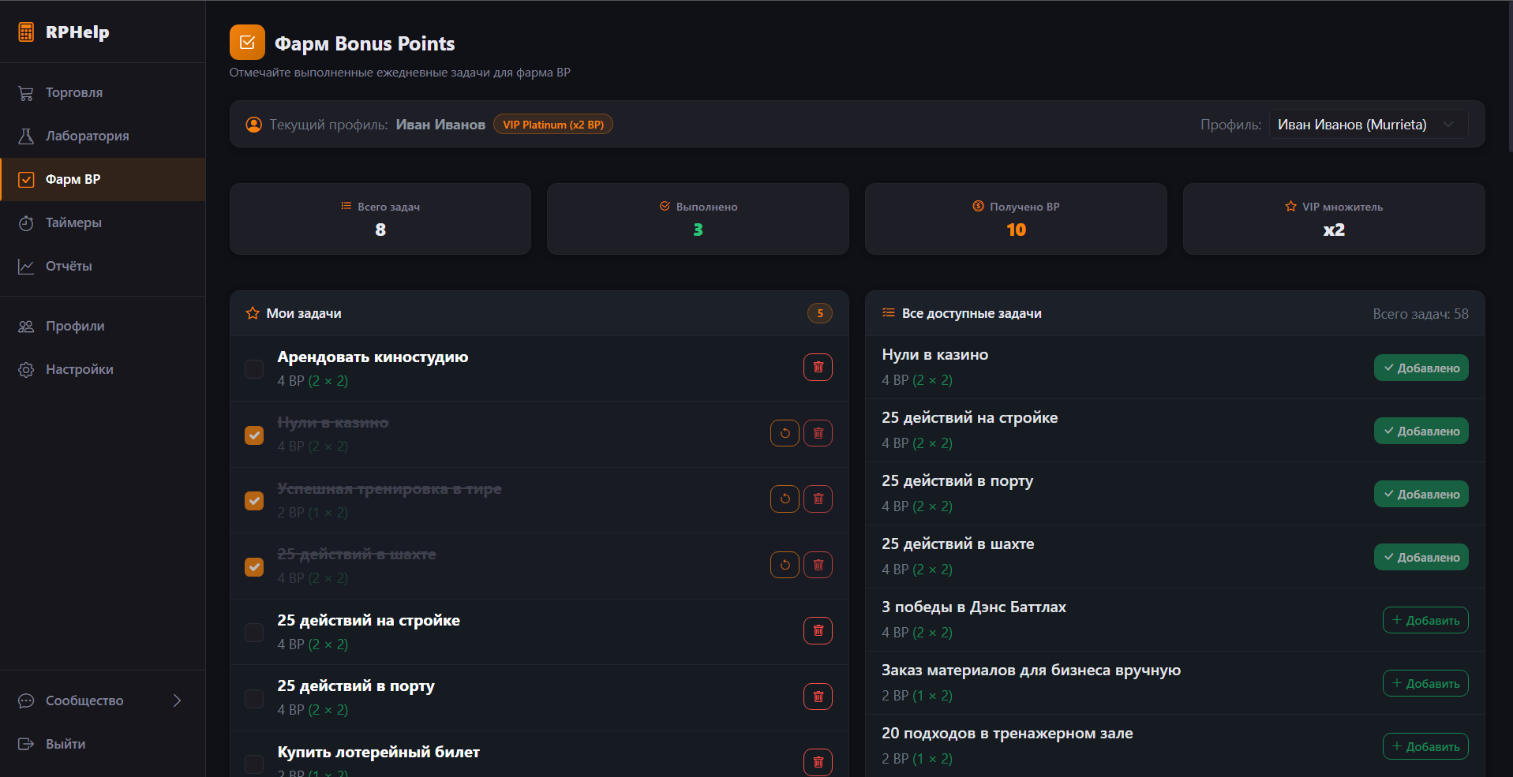Click the profile avatar icon near Текущий профиль
The width and height of the screenshot is (1513, 777).
253,125
